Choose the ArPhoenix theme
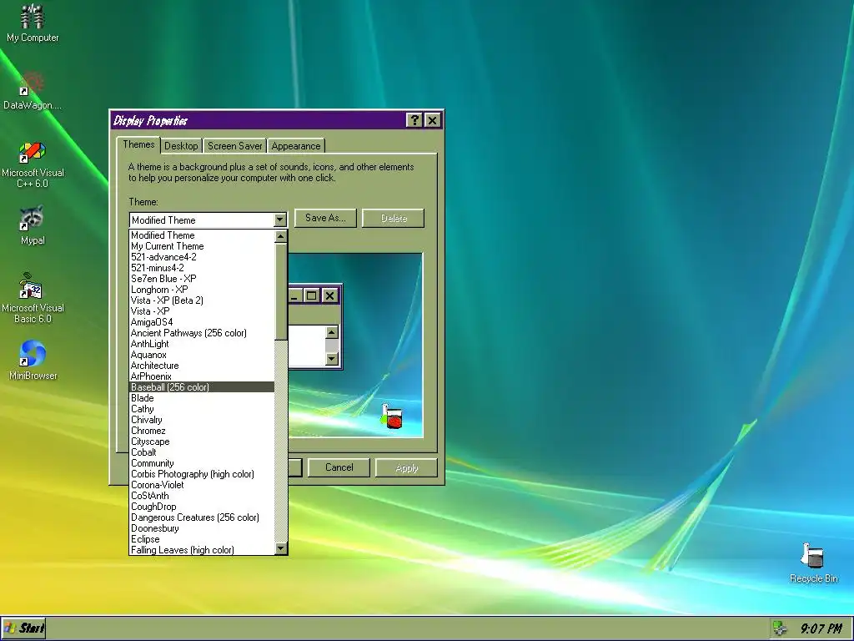 click(x=202, y=376)
